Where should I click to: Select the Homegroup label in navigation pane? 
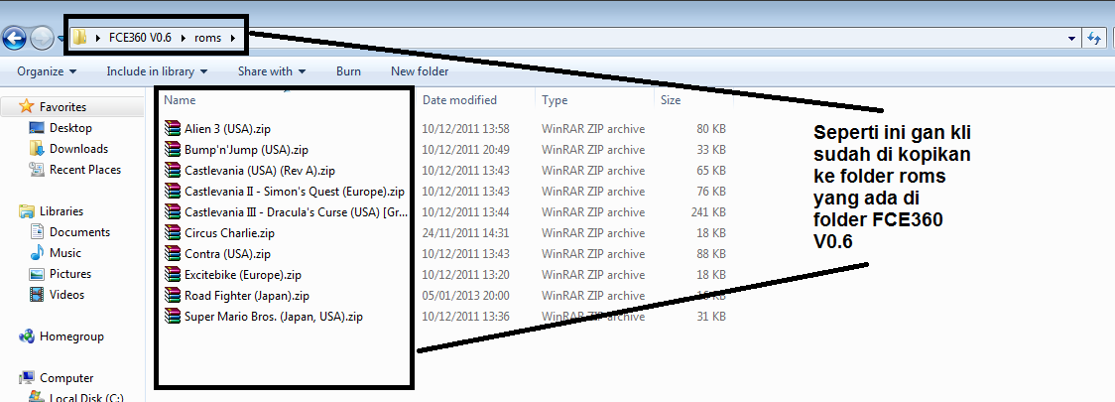71,336
